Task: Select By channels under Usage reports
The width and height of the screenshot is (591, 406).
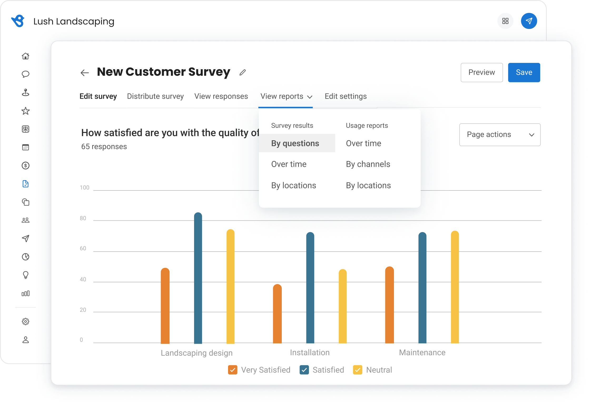Action: [x=368, y=164]
